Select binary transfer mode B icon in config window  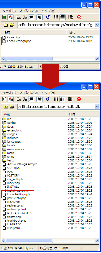click(4, 17)
